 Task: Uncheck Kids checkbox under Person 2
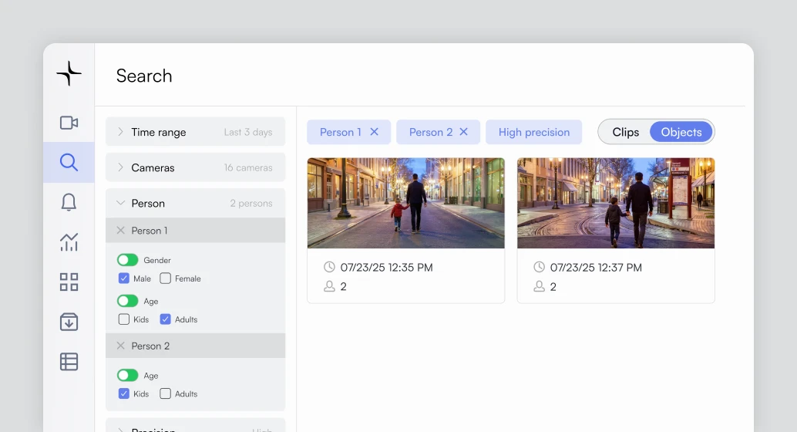[x=123, y=394]
